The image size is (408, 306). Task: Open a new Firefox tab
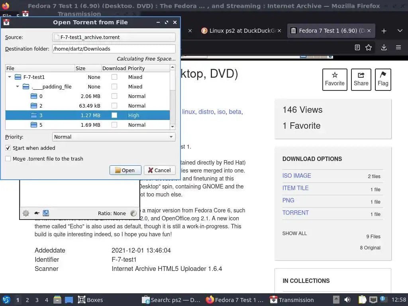click(384, 31)
